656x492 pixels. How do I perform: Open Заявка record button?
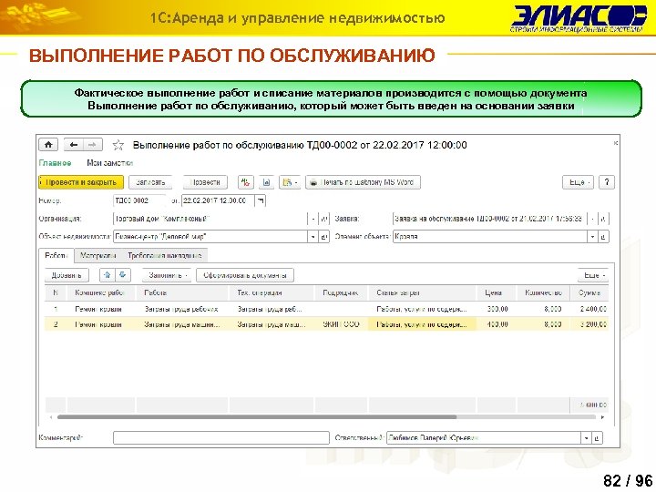click(603, 219)
